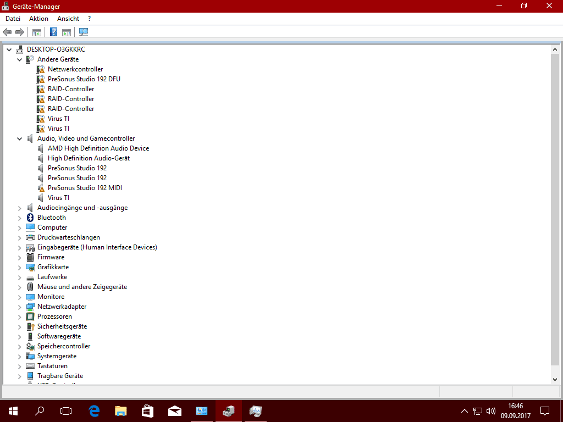Viewport: 563px width, 422px height.
Task: Click the Bluetooth category icon
Action: pyautogui.click(x=30, y=218)
